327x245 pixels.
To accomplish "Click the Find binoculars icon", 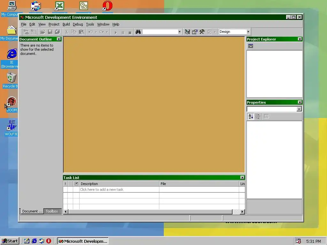I will (138, 32).
